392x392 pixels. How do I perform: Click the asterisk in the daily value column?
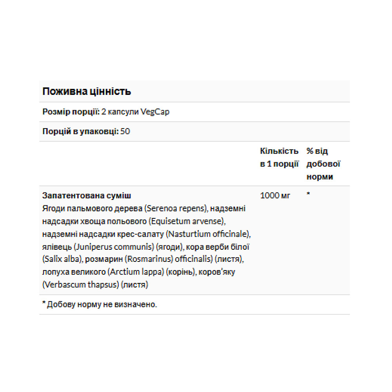click(x=309, y=195)
